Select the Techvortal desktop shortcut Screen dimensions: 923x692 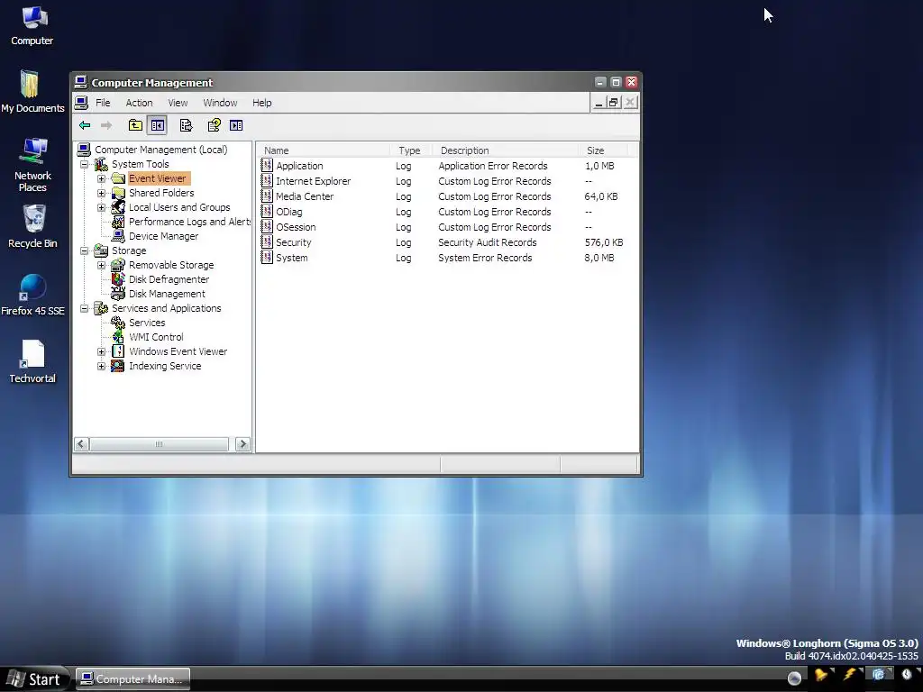pyautogui.click(x=32, y=362)
